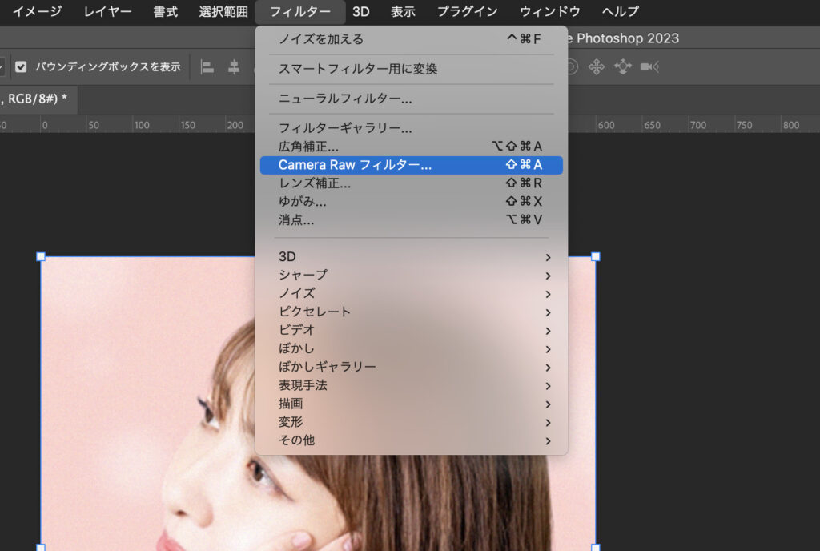Expand the 3D filter submenu

411,257
